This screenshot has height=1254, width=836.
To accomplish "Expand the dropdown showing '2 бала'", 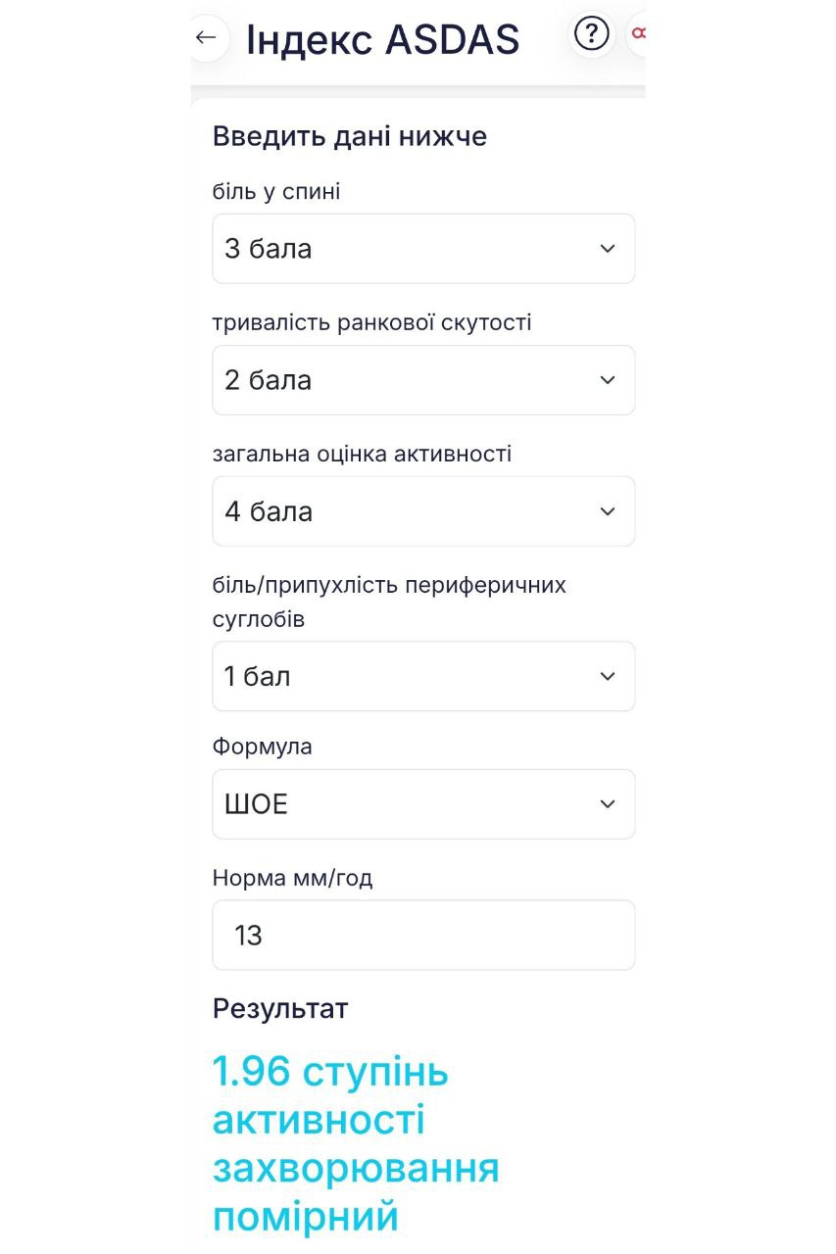I will click(x=392, y=380).
